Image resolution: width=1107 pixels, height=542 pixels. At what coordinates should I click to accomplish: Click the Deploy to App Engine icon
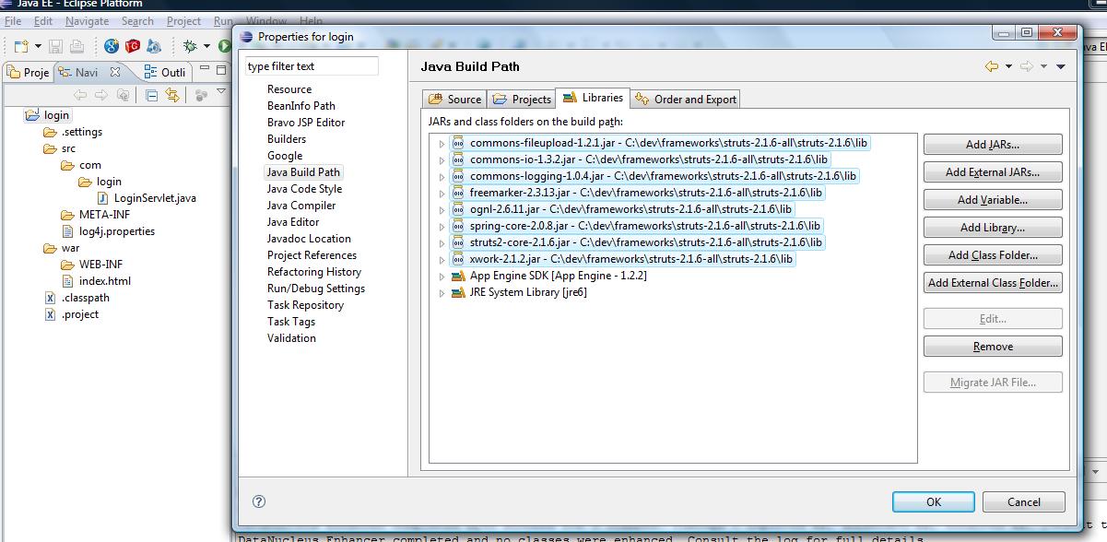point(153,46)
